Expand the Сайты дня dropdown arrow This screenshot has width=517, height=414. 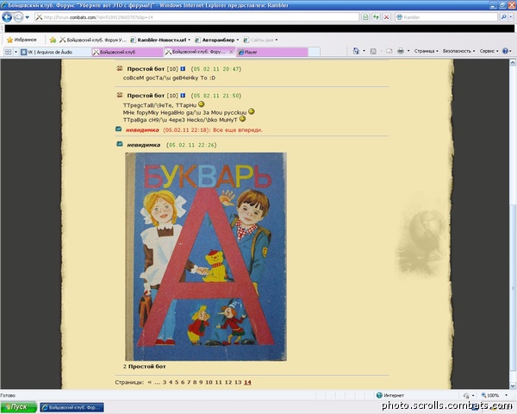pos(277,40)
